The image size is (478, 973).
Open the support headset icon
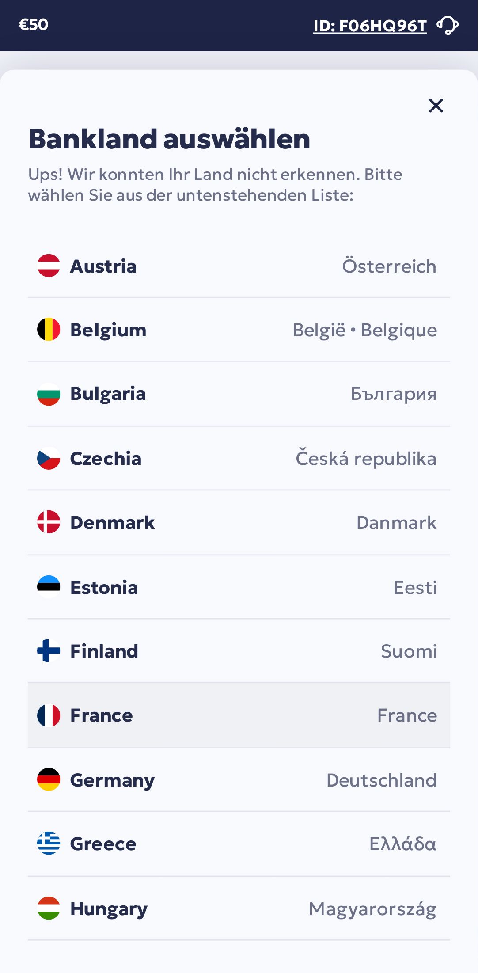point(448,25)
